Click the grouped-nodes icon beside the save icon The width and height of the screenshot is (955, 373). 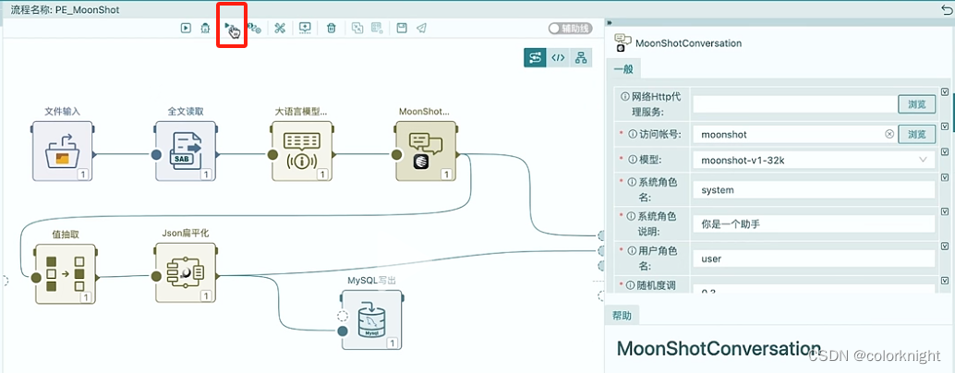(377, 28)
